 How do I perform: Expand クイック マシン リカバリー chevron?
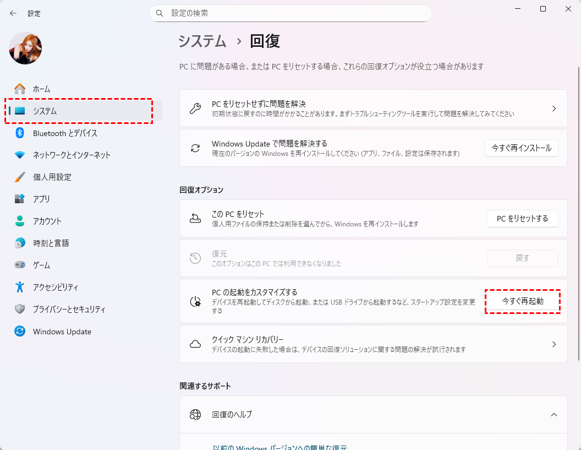[x=554, y=344]
